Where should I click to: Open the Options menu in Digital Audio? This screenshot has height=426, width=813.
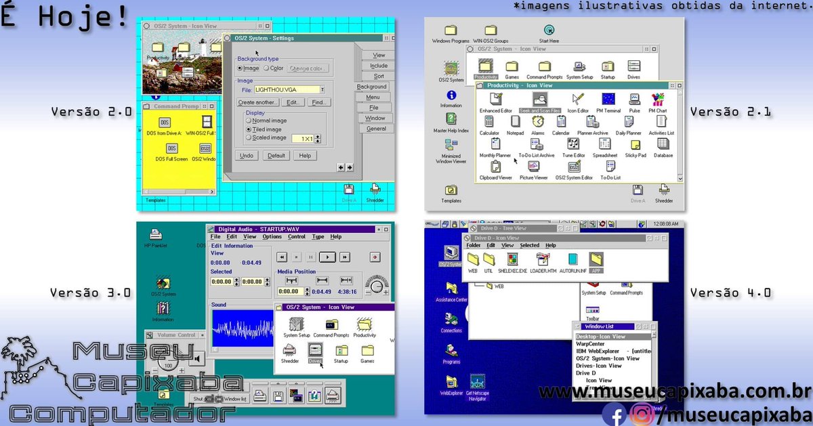[272, 237]
